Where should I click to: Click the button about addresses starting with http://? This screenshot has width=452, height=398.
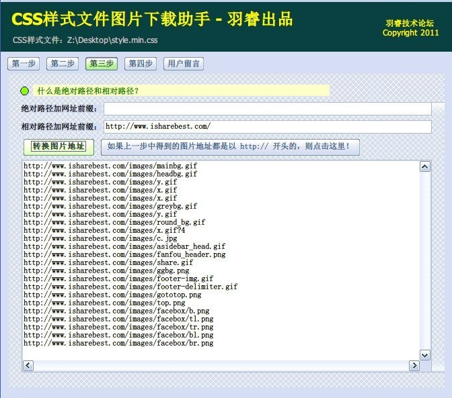click(x=230, y=146)
